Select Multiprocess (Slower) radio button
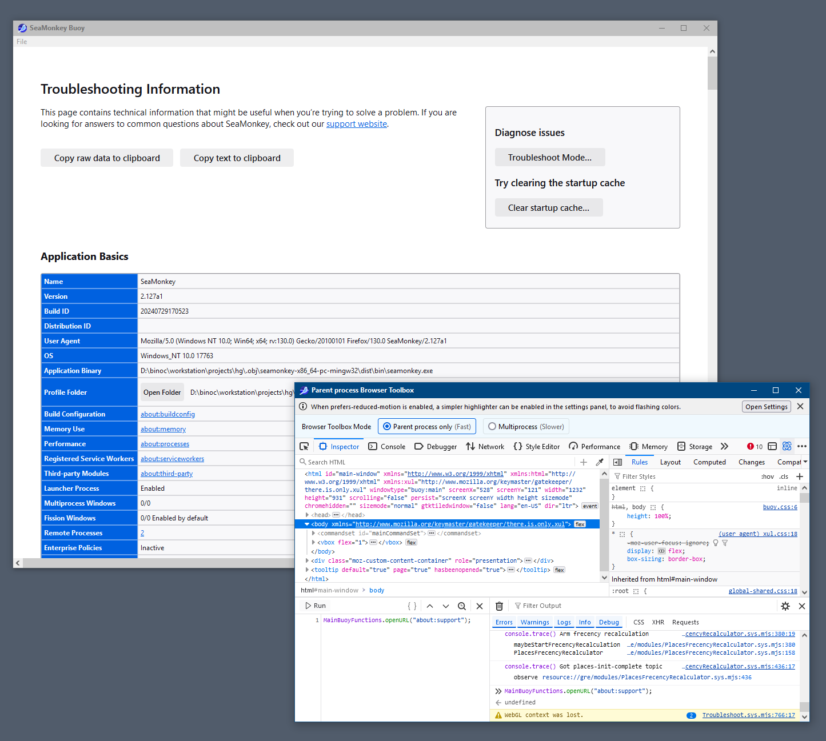Viewport: 826px width, 741px height. [526, 427]
